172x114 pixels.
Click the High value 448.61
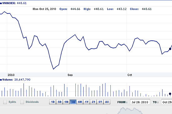point(99,9)
